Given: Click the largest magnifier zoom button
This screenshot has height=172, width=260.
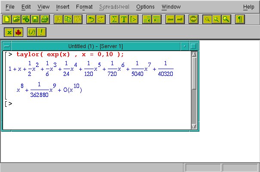Looking at the screenshot, I should (x=226, y=19).
